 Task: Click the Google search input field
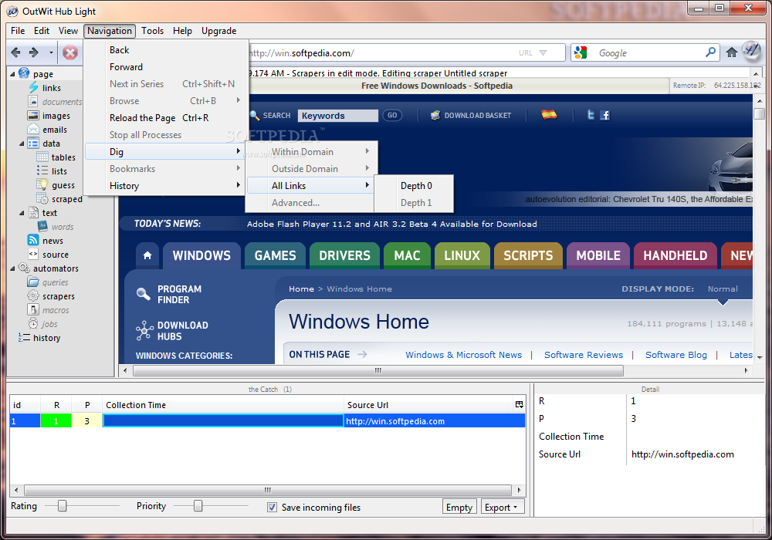(648, 52)
